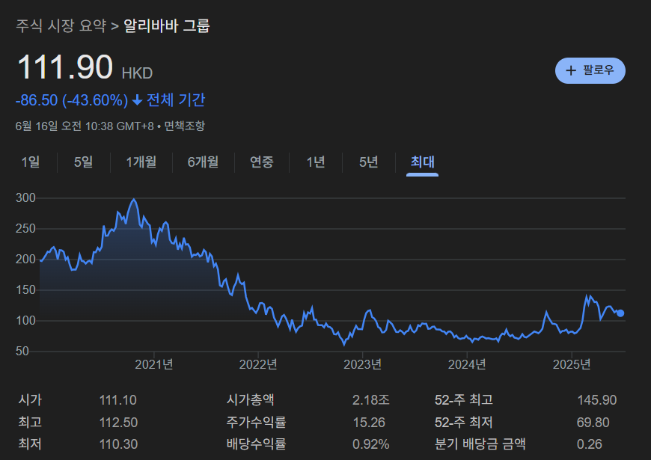The height and width of the screenshot is (460, 651).
Task: Click the 배당수익률 value 0.92%
Action: click(x=370, y=444)
